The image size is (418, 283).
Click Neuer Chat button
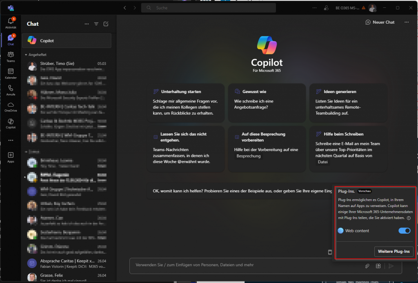point(380,22)
